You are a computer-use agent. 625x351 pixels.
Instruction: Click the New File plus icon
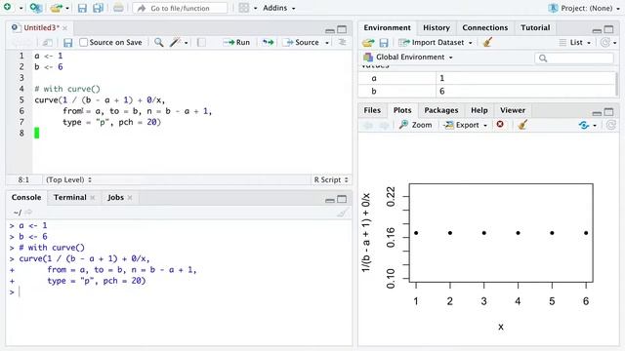[7, 7]
